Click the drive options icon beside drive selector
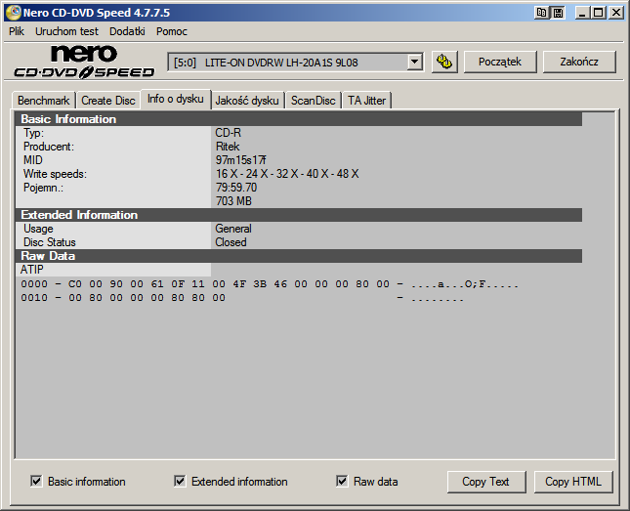 click(x=444, y=62)
